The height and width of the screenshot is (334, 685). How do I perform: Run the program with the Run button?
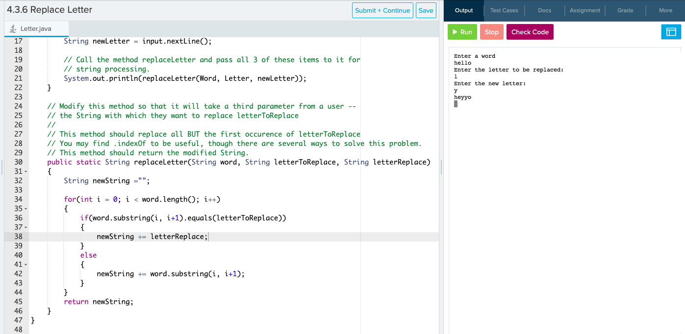coord(462,32)
